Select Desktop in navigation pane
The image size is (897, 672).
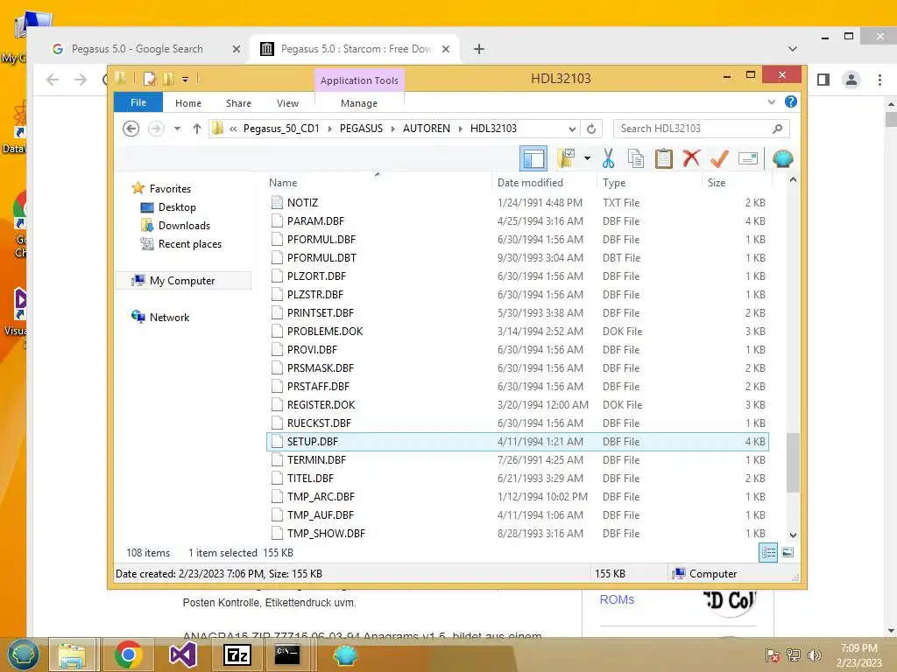coord(177,206)
